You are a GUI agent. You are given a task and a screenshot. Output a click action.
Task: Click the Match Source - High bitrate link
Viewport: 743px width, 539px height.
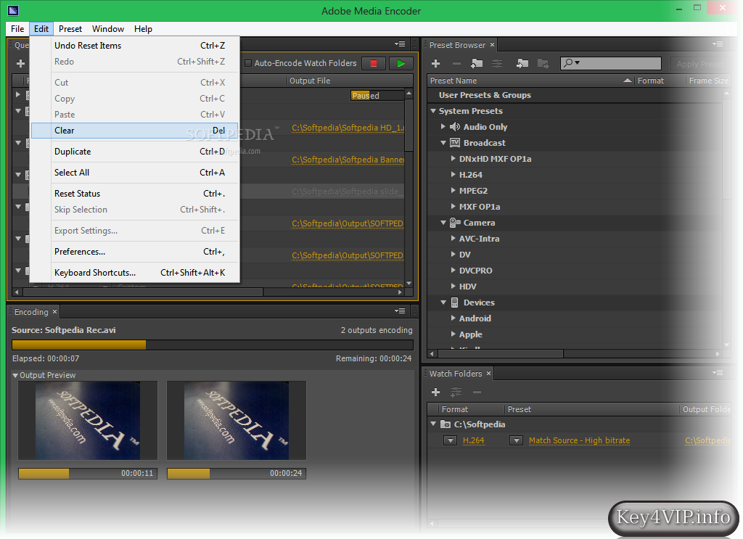pyautogui.click(x=579, y=440)
